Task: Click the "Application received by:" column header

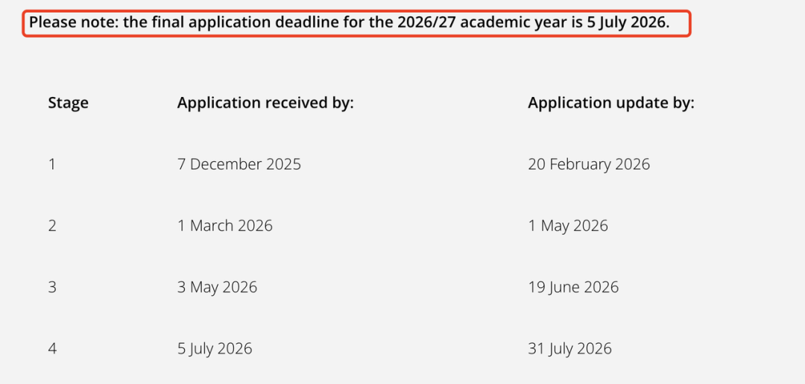Action: coord(265,103)
